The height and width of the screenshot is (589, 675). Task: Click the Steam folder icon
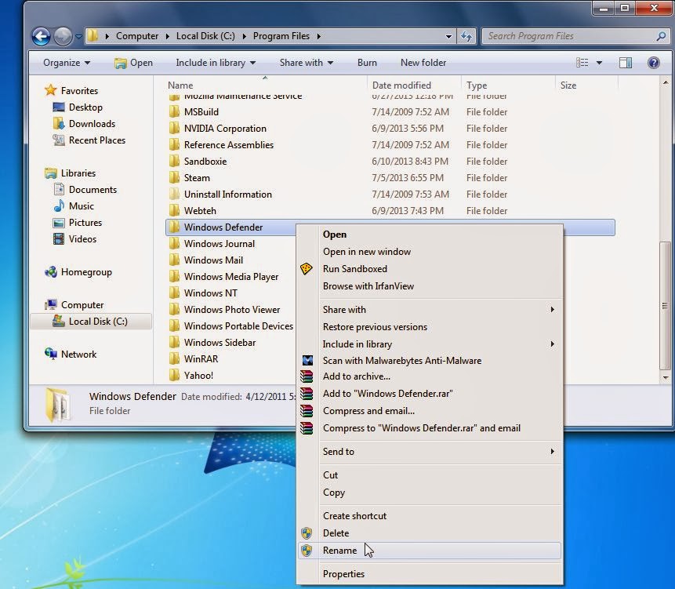coord(174,177)
